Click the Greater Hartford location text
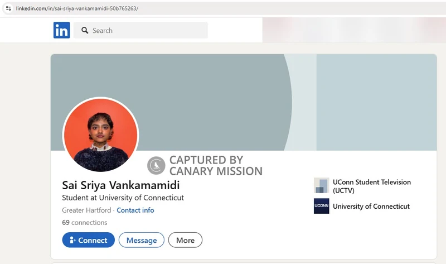446x264 pixels. click(86, 210)
